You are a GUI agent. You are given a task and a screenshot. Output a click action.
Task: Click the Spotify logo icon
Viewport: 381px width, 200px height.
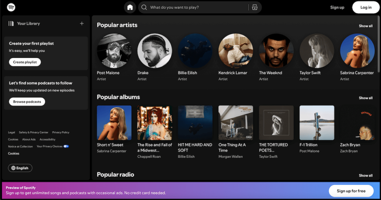(x=11, y=7)
